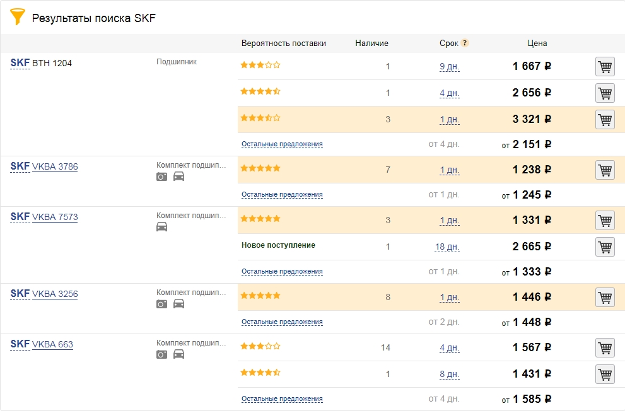625x418 pixels.
Task: Open the 18 дн. delivery term details
Action: [x=447, y=247]
